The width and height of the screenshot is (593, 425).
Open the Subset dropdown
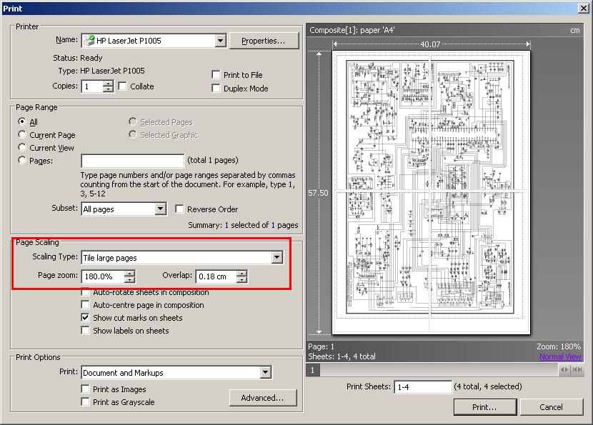161,209
